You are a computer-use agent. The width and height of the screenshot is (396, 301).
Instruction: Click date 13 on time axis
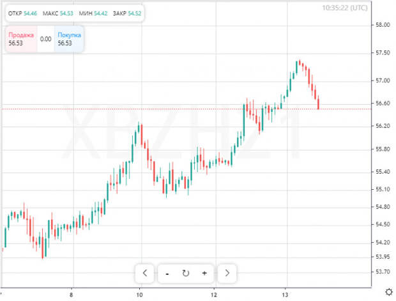click(x=285, y=295)
